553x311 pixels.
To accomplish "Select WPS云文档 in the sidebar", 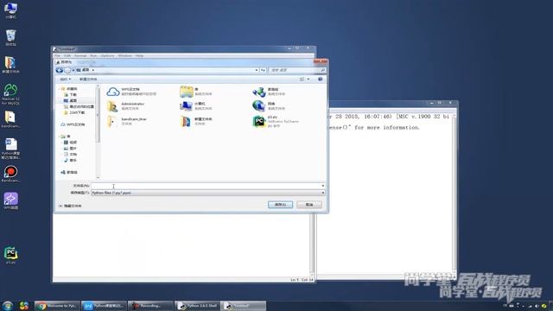I will 73,124.
